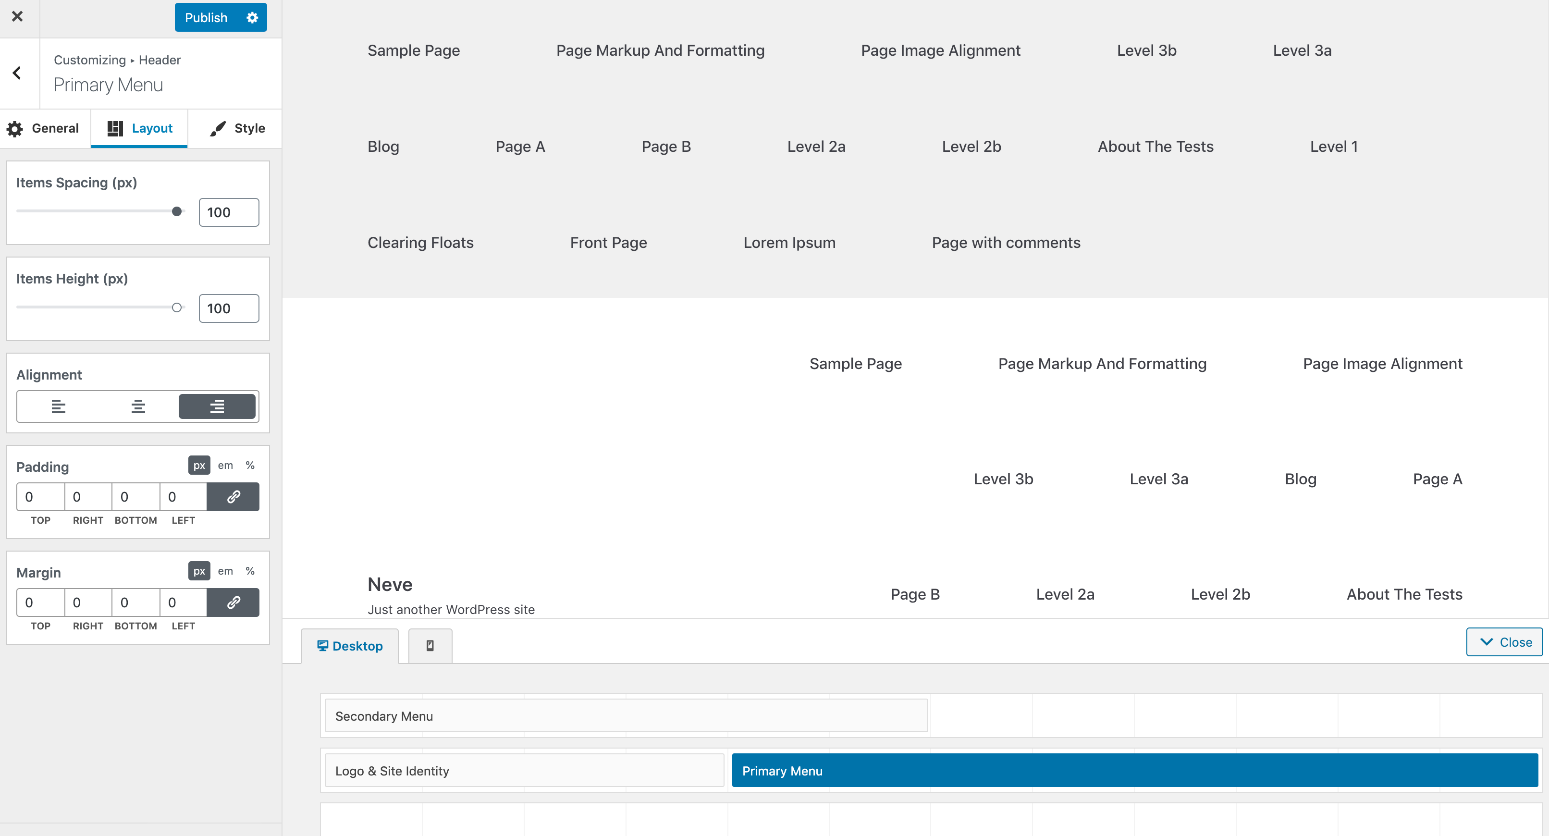Open the Style tab with the brush icon

coord(234,128)
